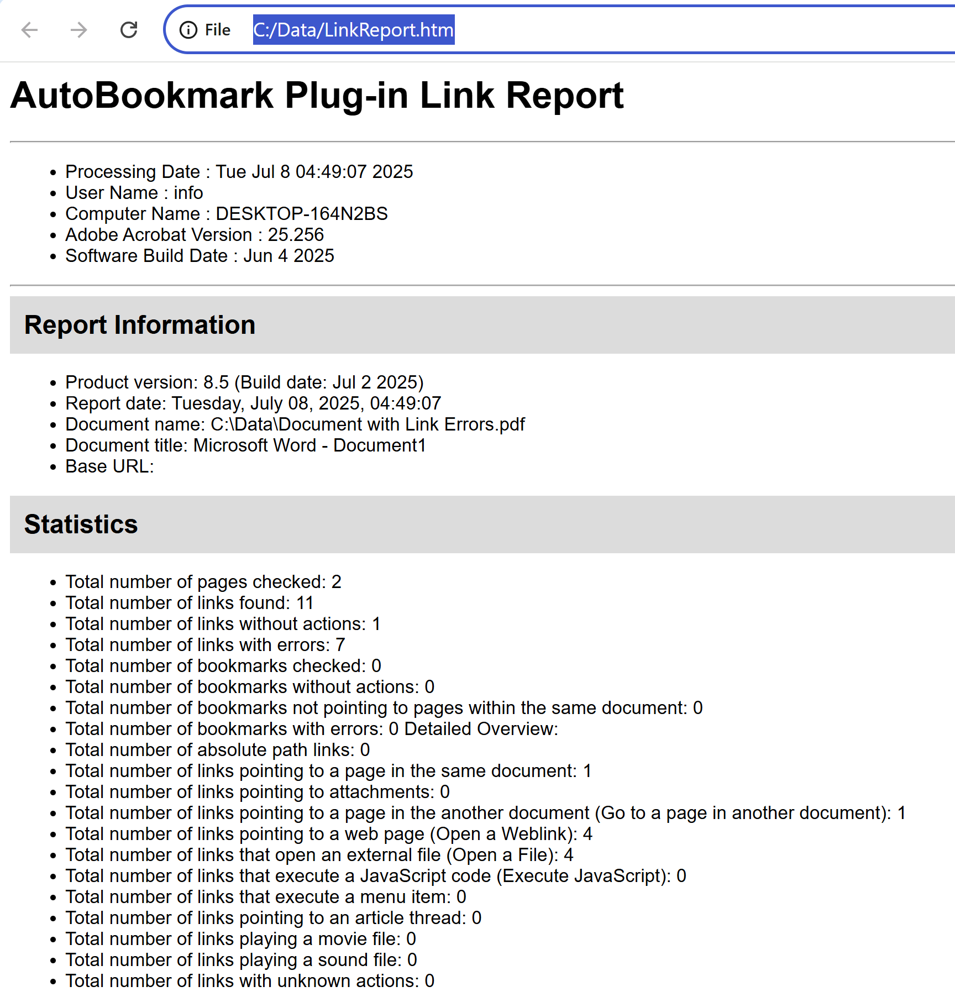
Task: Click Total number of links without actions: 1
Action: pyautogui.click(x=223, y=624)
